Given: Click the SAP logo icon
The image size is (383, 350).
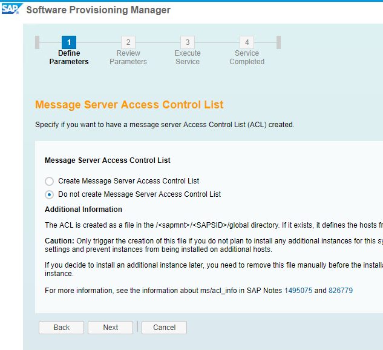Looking at the screenshot, I should tap(11, 9).
